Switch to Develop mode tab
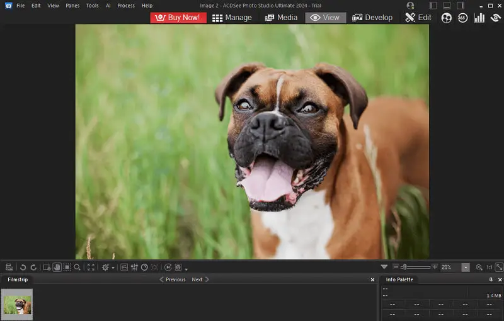The image size is (504, 321). point(372,18)
